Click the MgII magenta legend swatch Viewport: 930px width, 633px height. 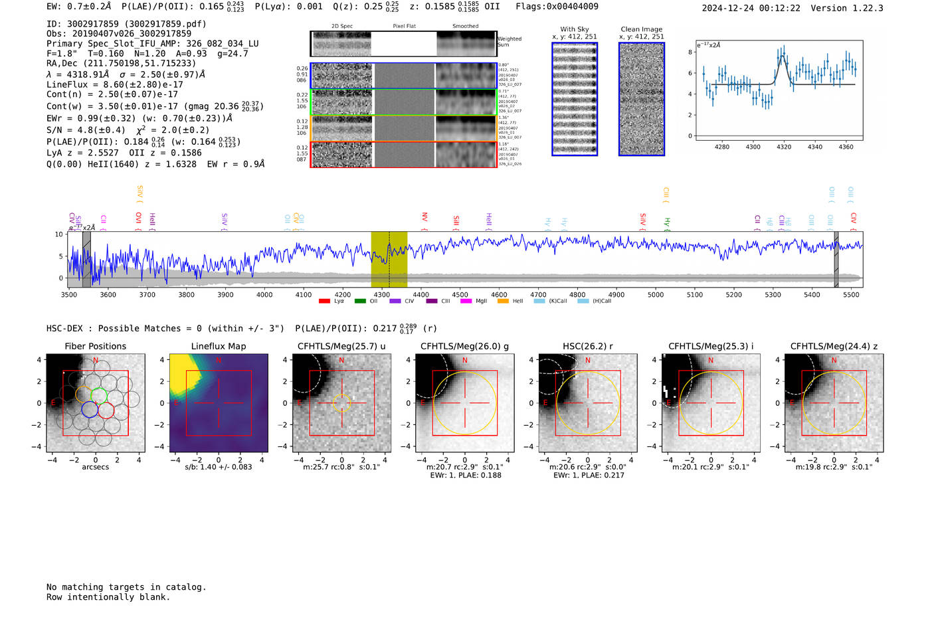(467, 302)
